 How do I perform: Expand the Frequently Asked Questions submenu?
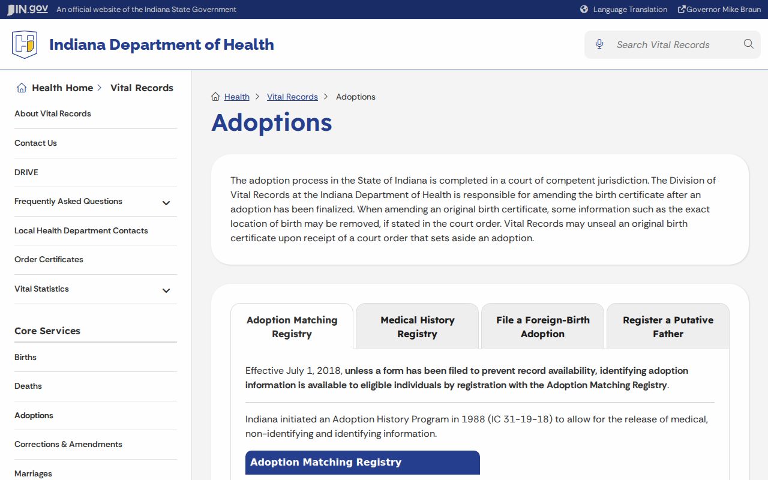pos(166,203)
